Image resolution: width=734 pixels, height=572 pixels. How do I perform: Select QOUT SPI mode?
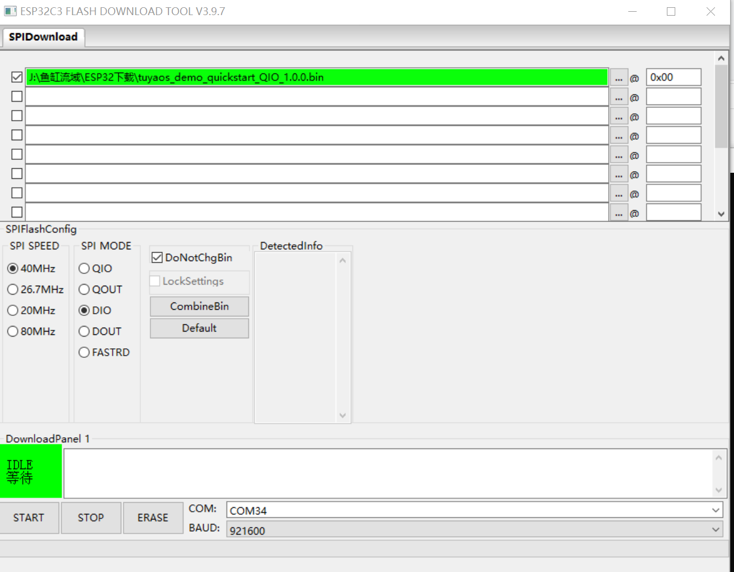click(x=101, y=290)
